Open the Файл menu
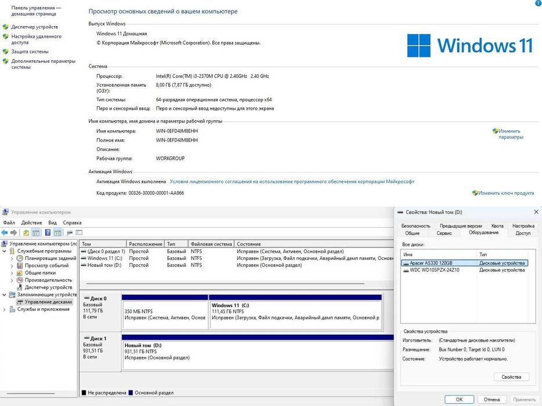The height and width of the screenshot is (406, 542). [9, 222]
